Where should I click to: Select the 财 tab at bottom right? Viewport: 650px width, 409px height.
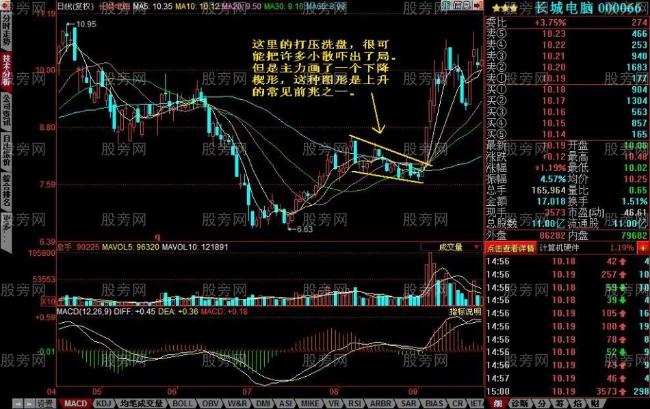point(595,404)
